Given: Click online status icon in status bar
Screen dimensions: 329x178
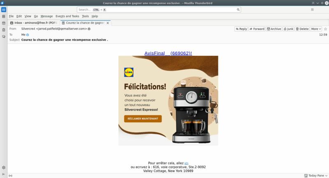Looking at the screenshot, I should coord(11,176).
